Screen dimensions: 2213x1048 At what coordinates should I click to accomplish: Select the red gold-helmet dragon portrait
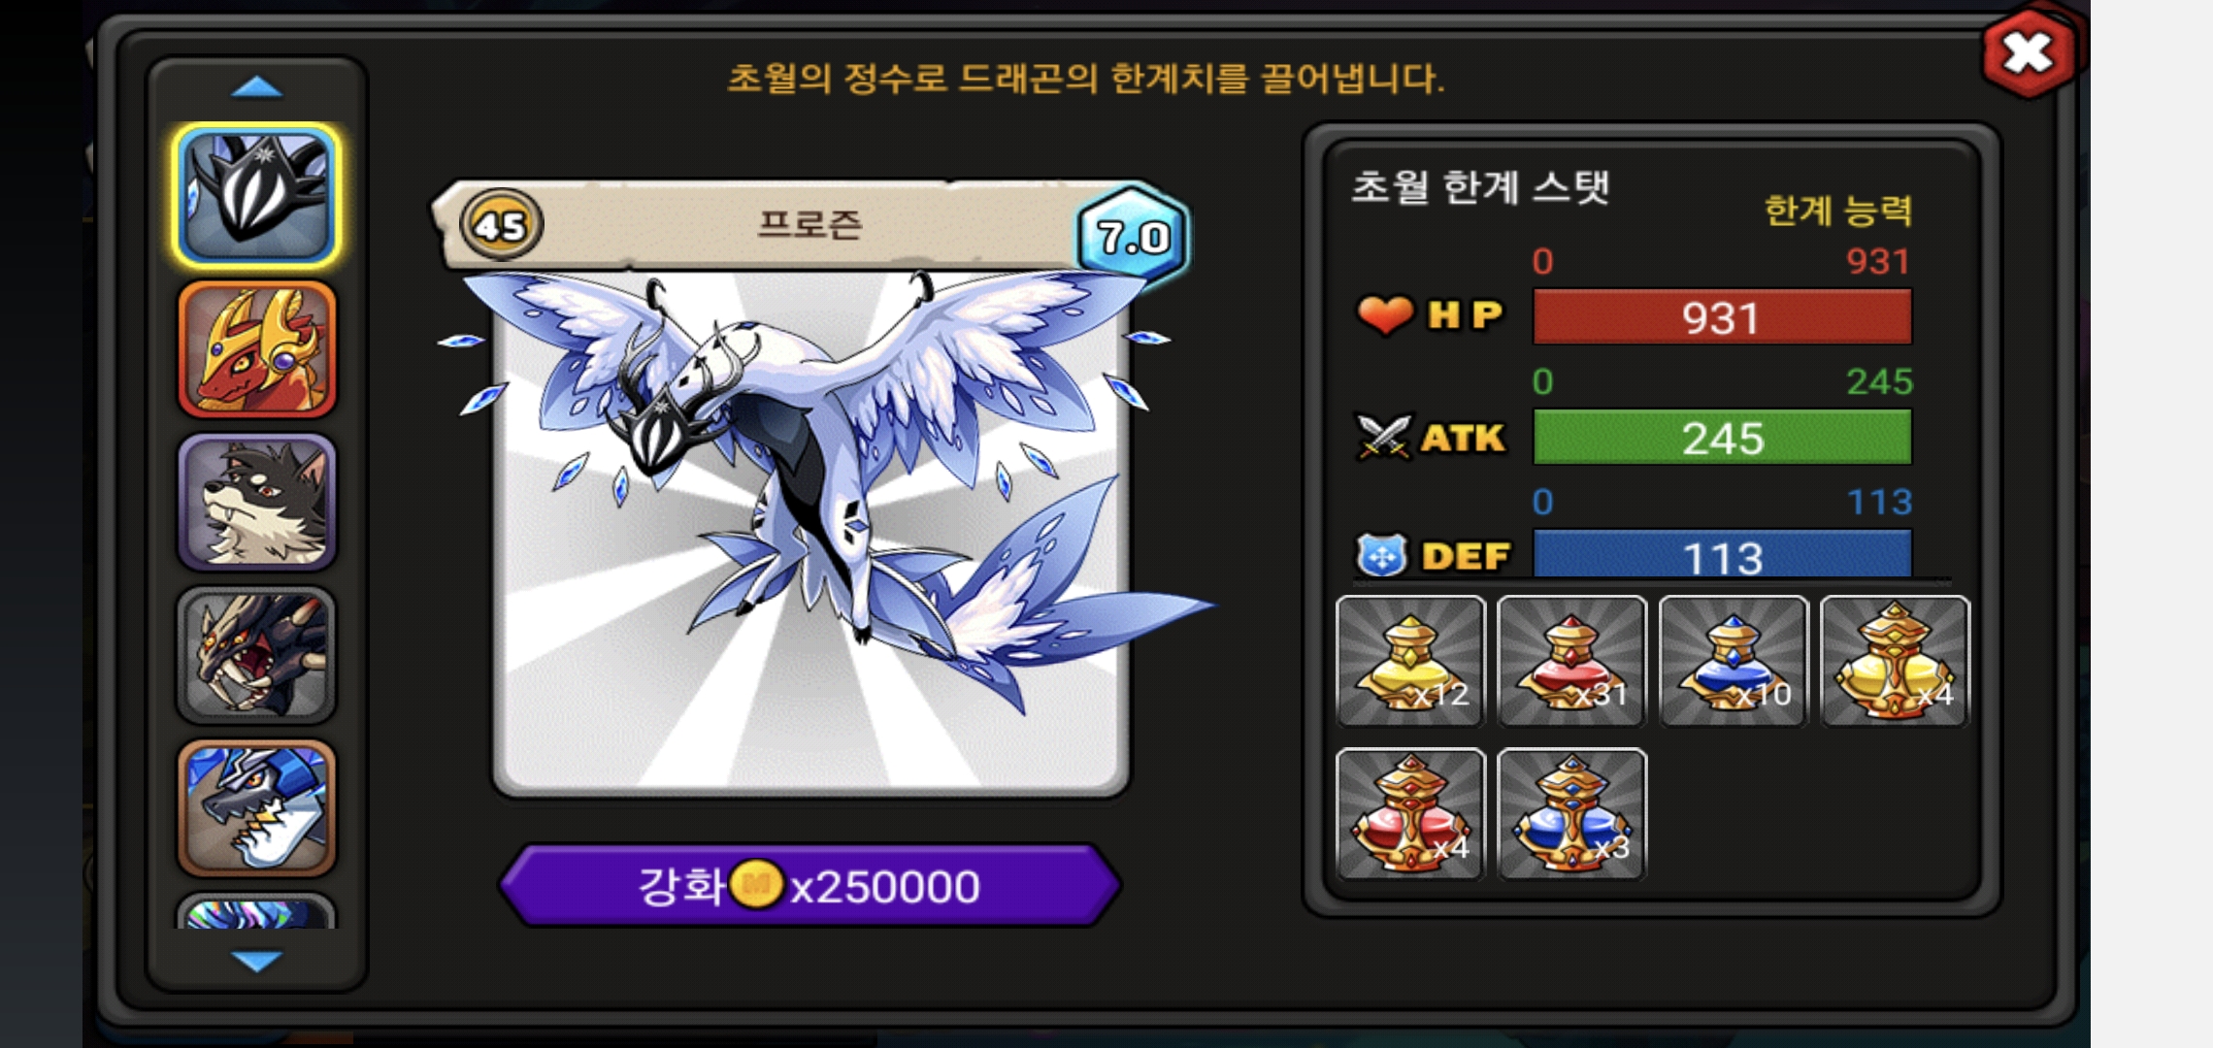tap(257, 349)
